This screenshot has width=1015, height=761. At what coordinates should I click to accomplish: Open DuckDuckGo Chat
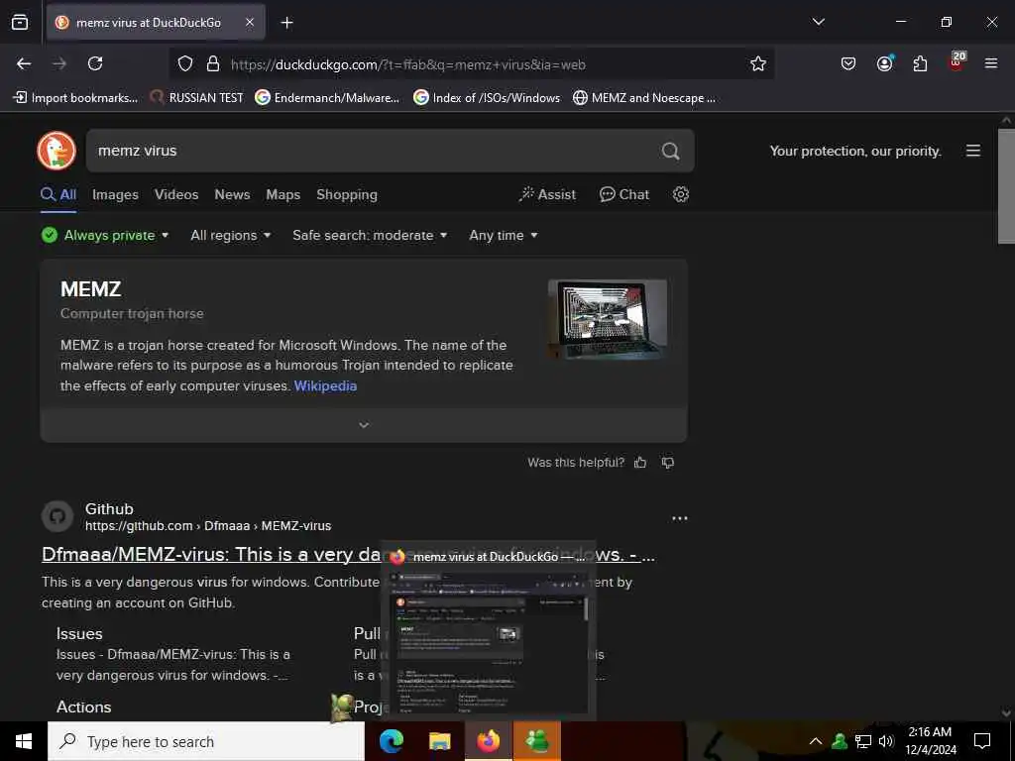624,194
